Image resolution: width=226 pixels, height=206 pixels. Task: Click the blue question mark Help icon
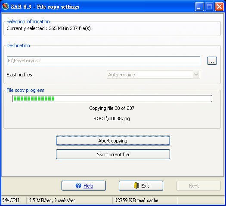click(78, 185)
